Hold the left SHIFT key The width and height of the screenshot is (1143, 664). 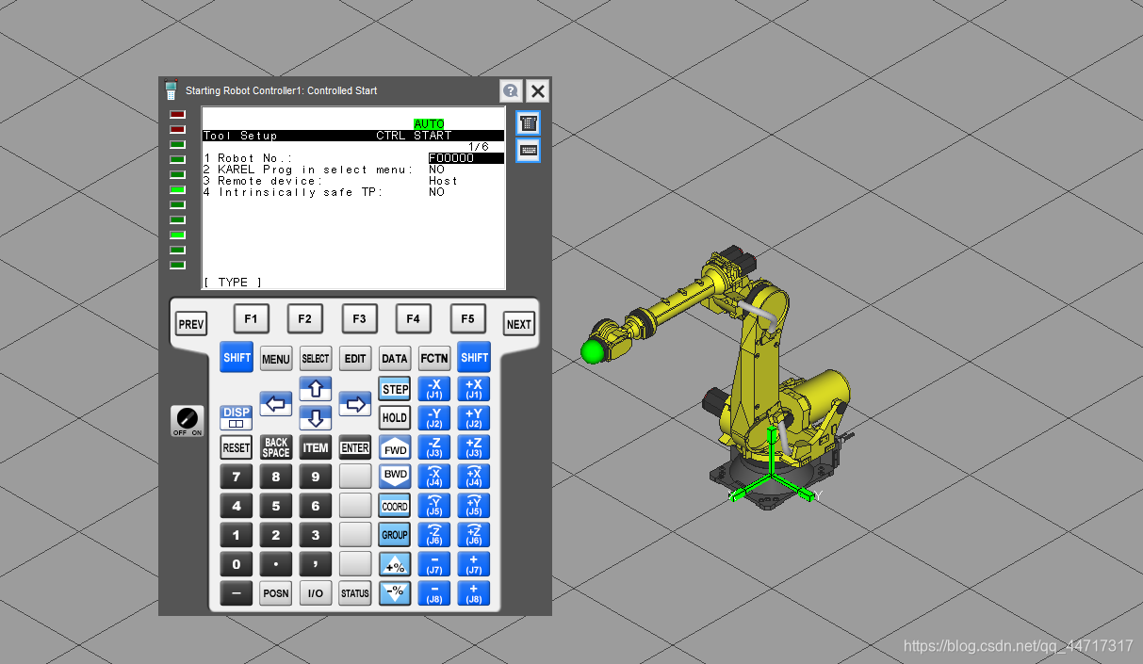[237, 358]
